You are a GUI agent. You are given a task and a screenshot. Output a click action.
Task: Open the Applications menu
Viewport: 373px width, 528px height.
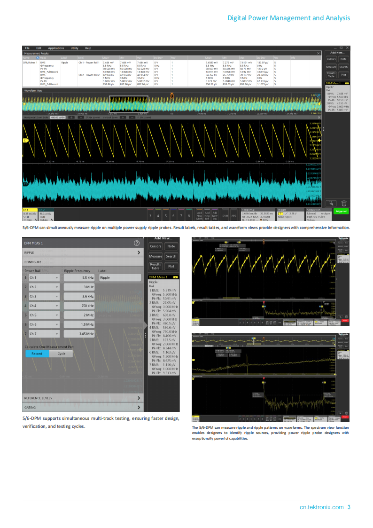56,48
